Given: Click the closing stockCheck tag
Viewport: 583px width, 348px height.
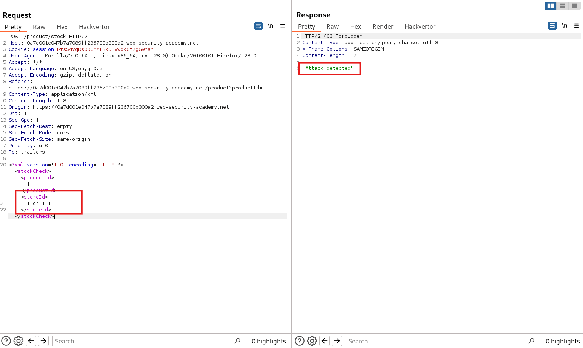Looking at the screenshot, I should 34,216.
